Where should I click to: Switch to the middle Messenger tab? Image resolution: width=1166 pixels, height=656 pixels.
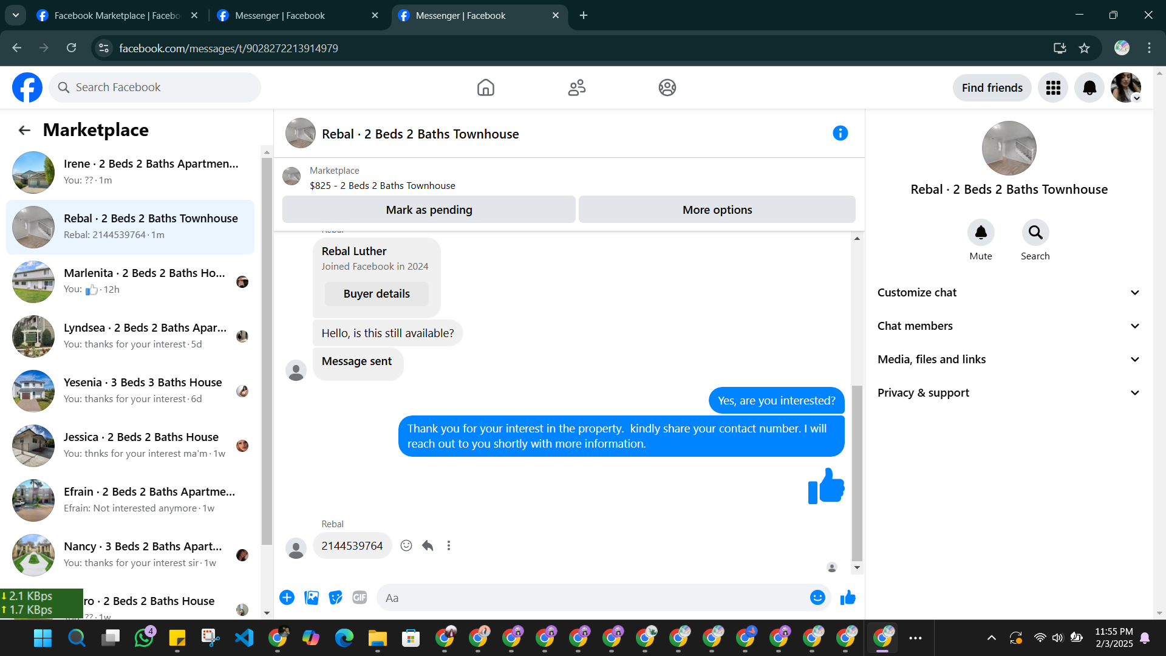[298, 16]
